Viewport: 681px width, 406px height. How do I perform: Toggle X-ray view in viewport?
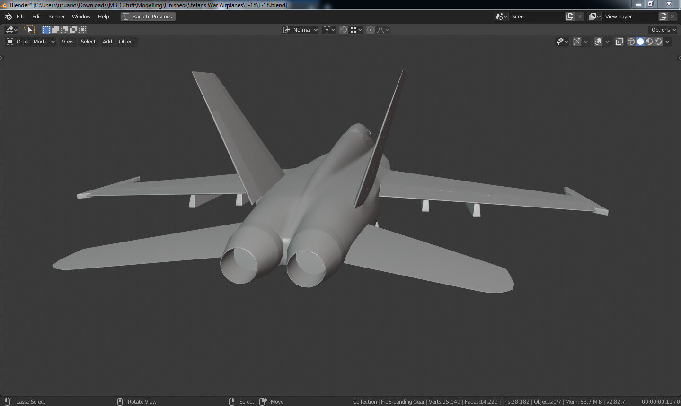(619, 42)
